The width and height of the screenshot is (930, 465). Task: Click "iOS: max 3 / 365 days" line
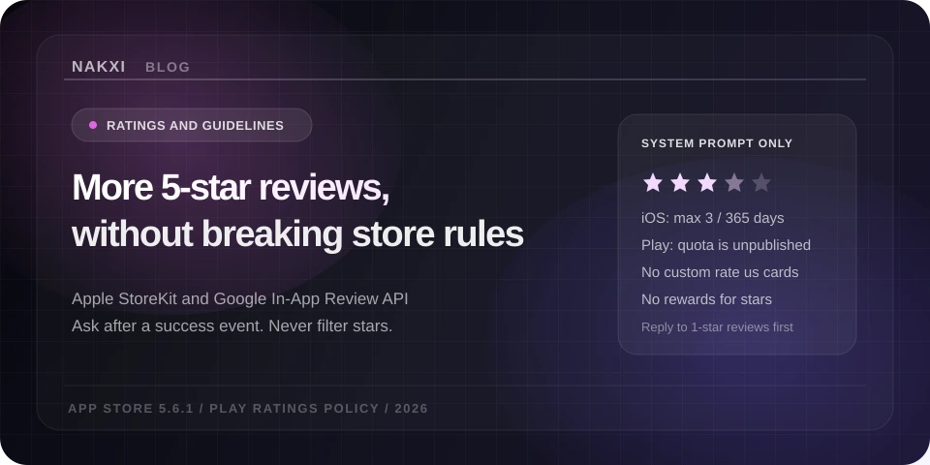click(x=712, y=218)
